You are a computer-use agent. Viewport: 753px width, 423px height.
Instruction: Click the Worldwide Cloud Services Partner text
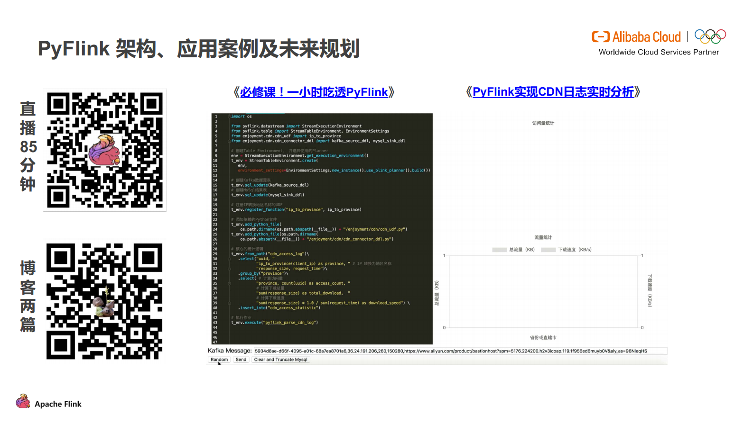tap(659, 52)
